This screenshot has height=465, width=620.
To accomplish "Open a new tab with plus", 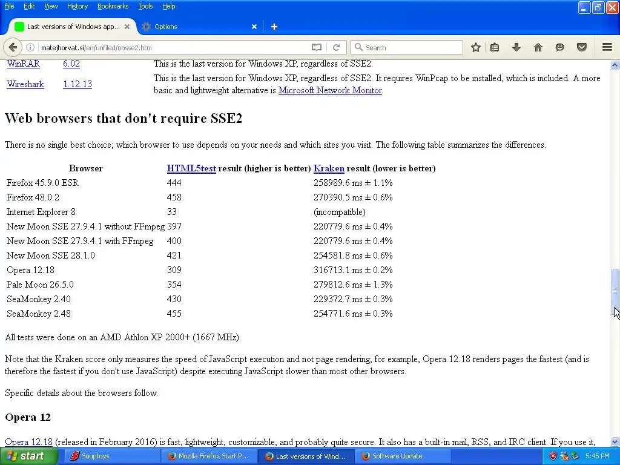I will click(274, 27).
